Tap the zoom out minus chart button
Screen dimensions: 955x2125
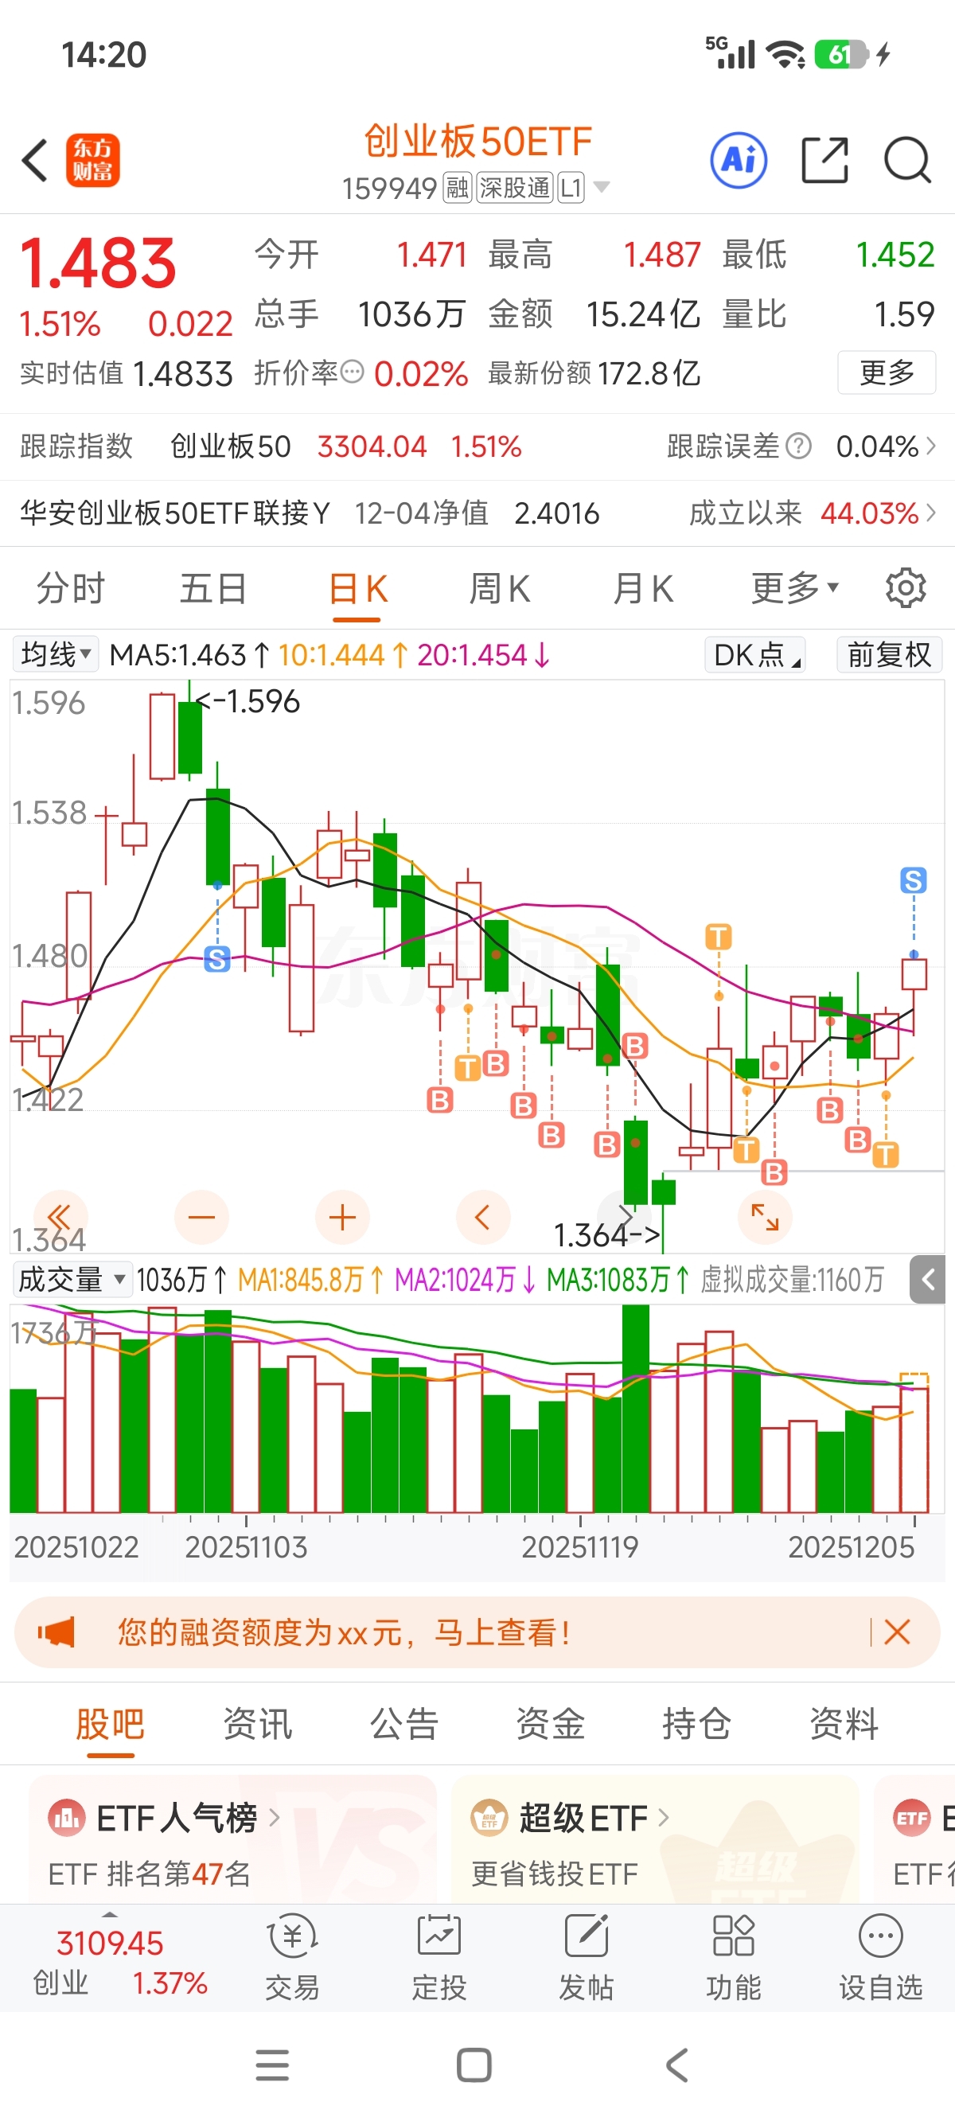point(201,1217)
